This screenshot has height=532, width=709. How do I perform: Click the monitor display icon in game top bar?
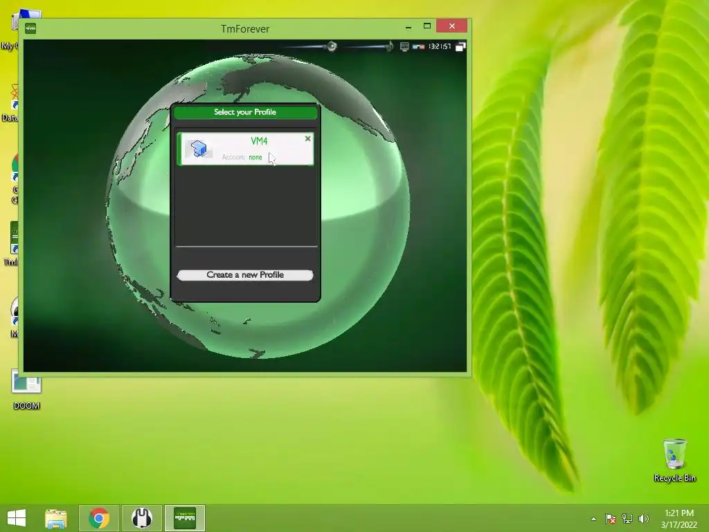404,46
